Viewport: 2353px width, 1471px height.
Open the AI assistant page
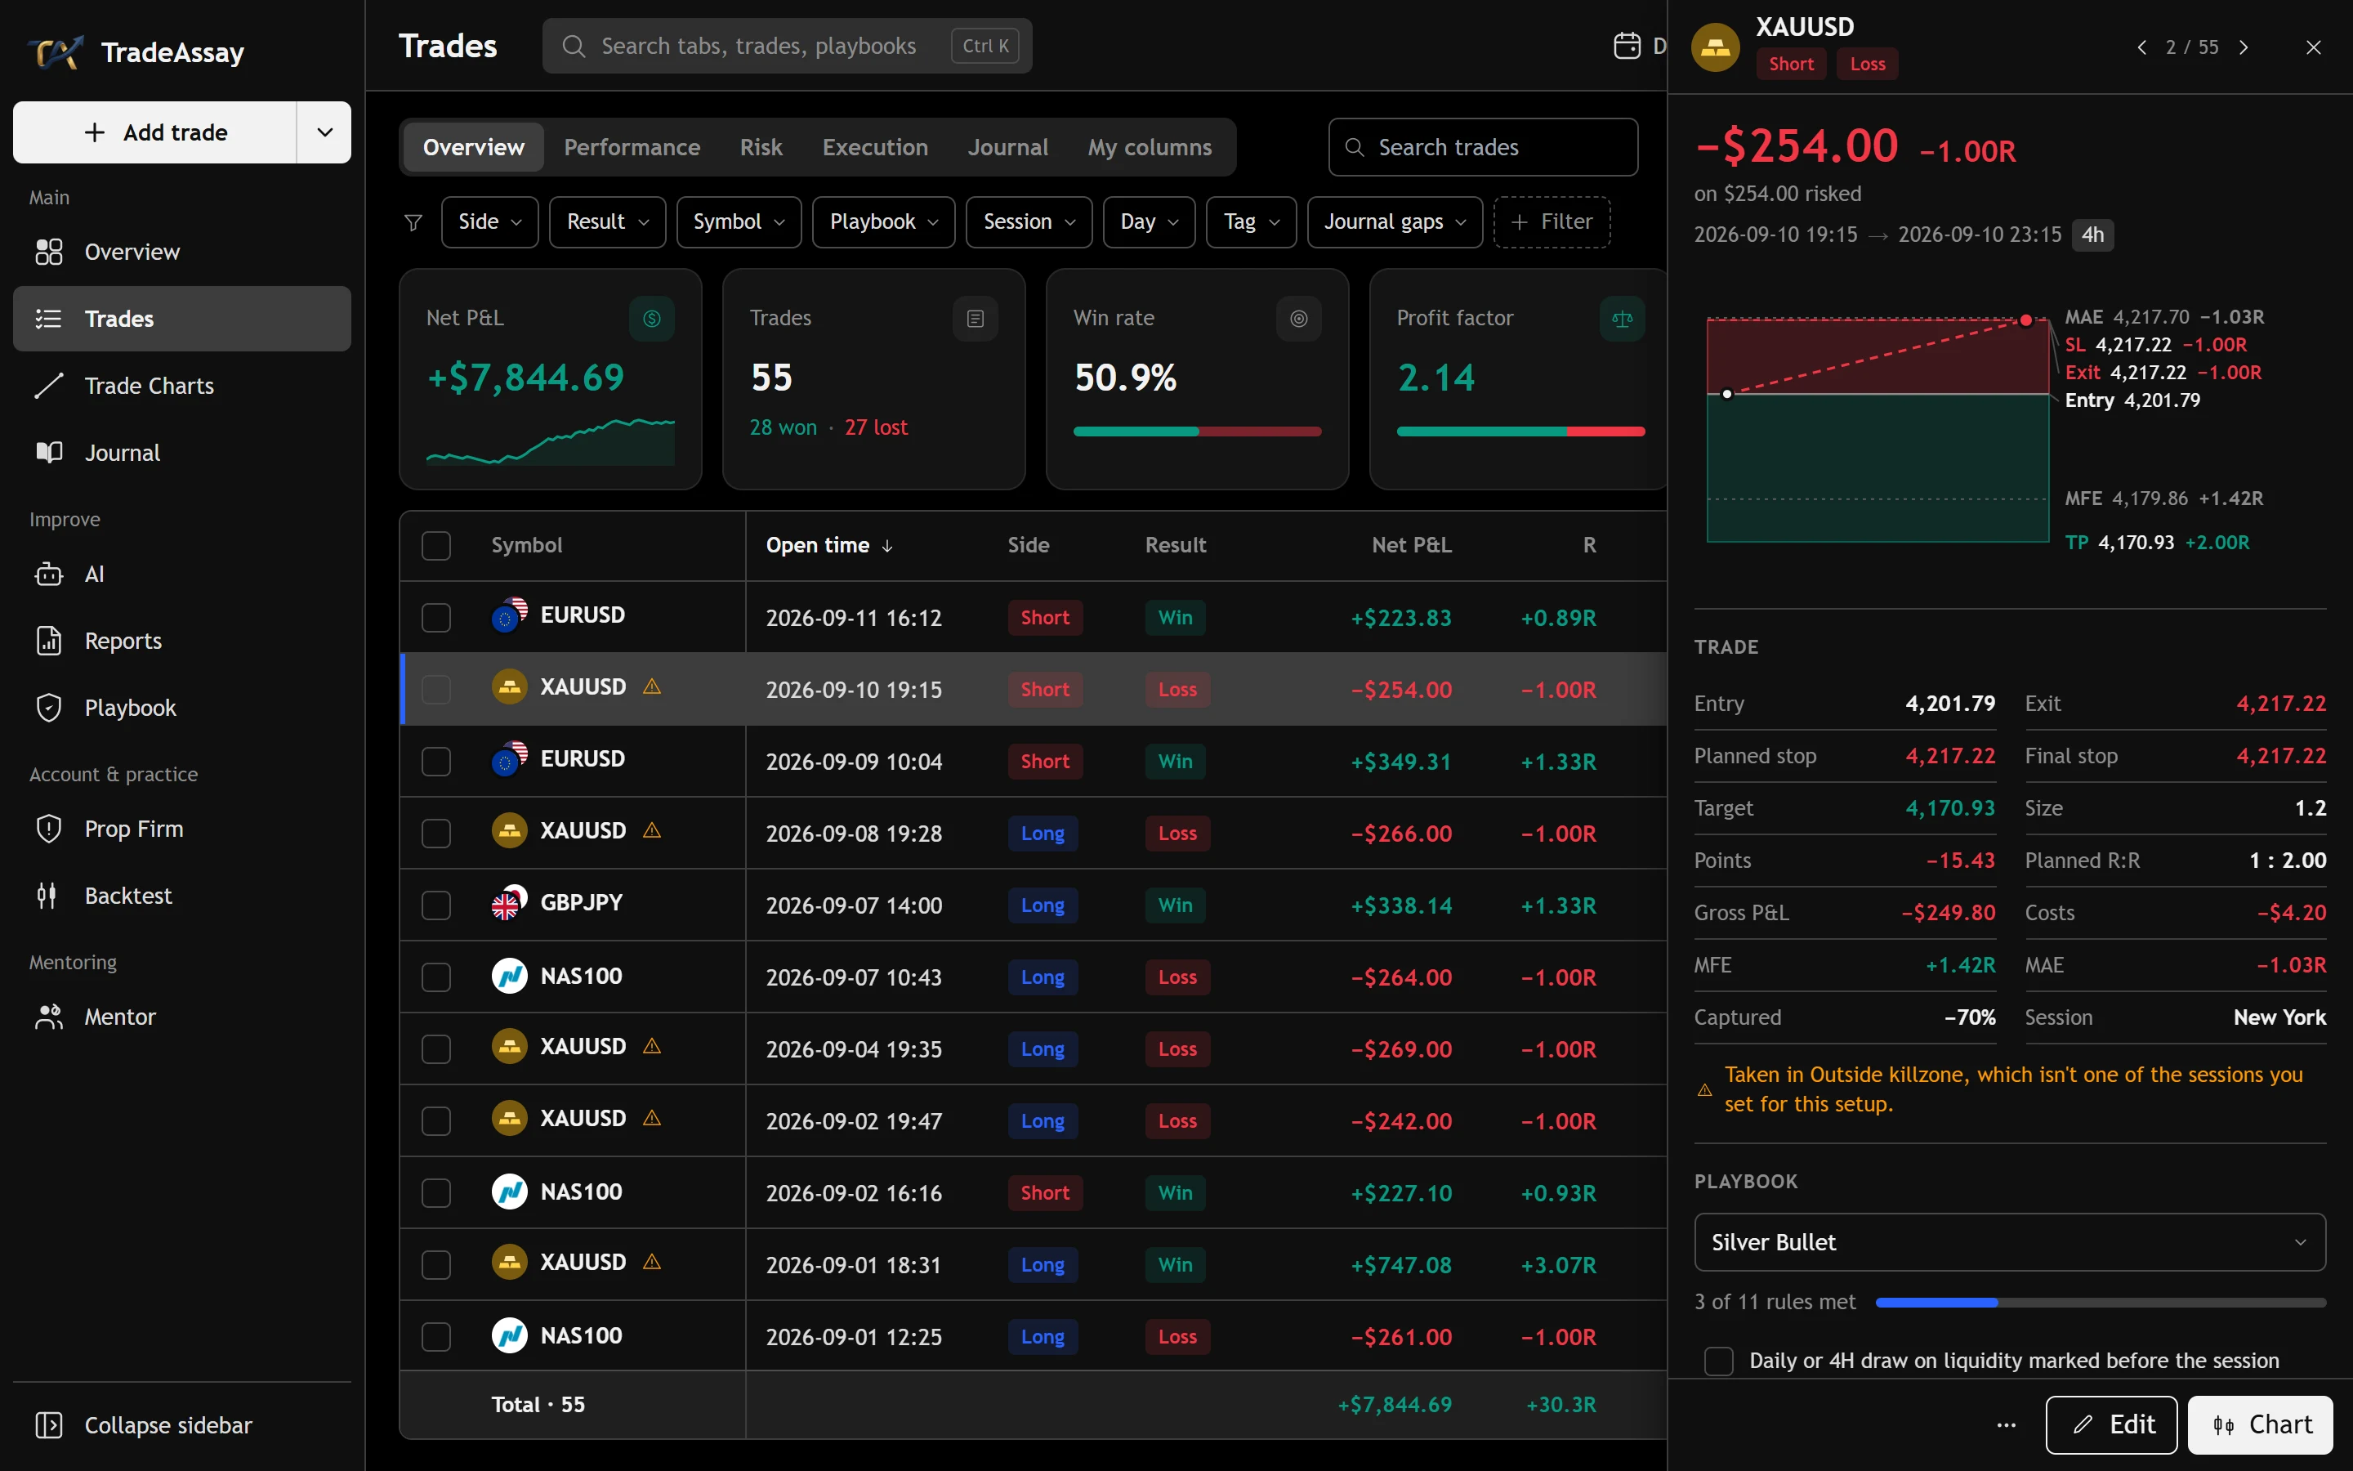pyautogui.click(x=182, y=574)
